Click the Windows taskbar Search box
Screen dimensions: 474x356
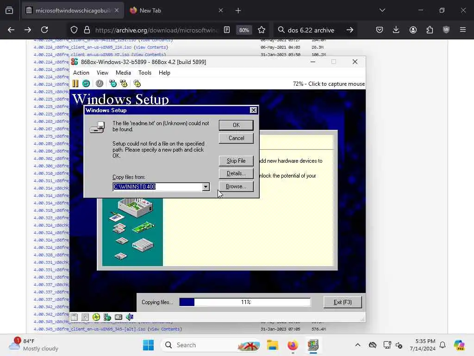pyautogui.click(x=211, y=345)
